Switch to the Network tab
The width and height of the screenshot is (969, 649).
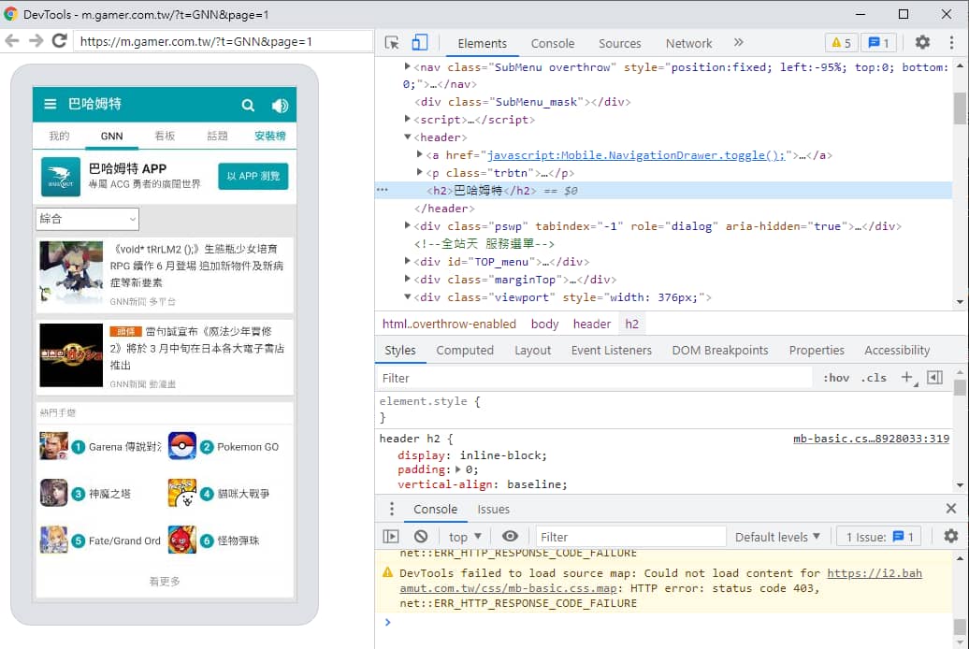tap(688, 43)
